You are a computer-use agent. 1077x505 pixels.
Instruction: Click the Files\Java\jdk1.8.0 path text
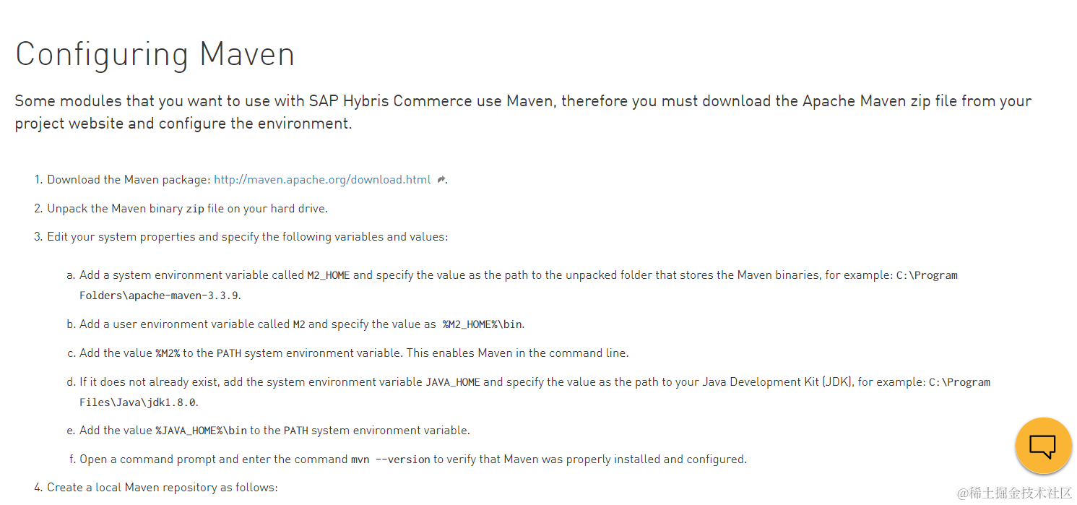click(138, 402)
